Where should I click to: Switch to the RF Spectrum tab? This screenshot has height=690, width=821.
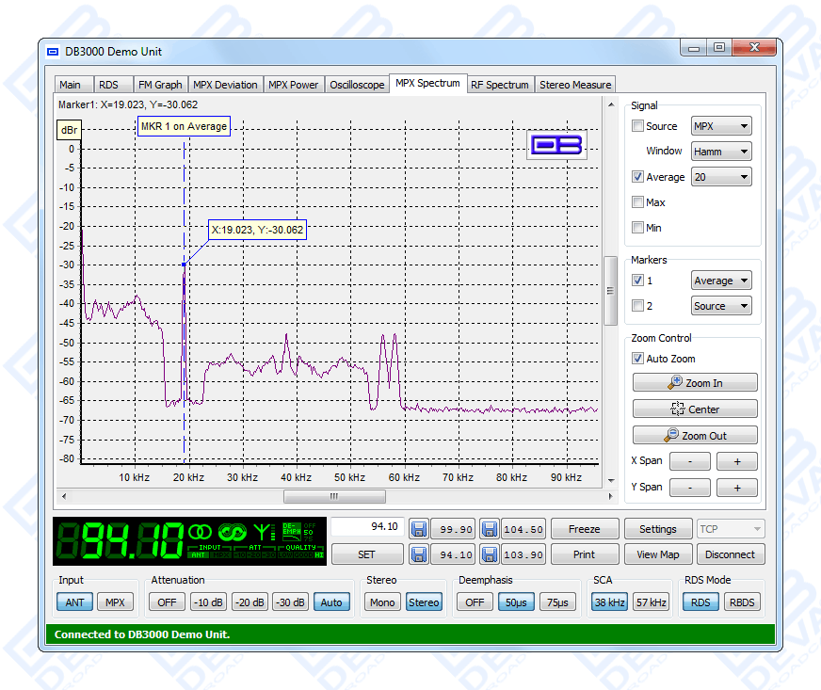[x=499, y=85]
